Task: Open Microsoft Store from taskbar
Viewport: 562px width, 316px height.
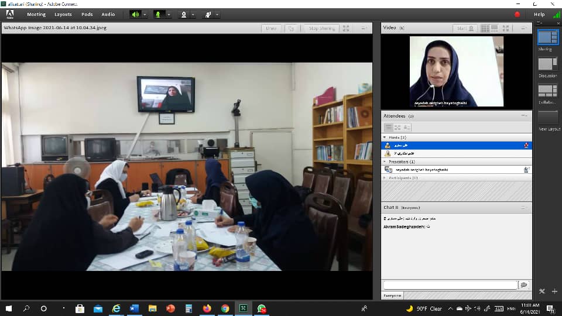Action: point(80,308)
